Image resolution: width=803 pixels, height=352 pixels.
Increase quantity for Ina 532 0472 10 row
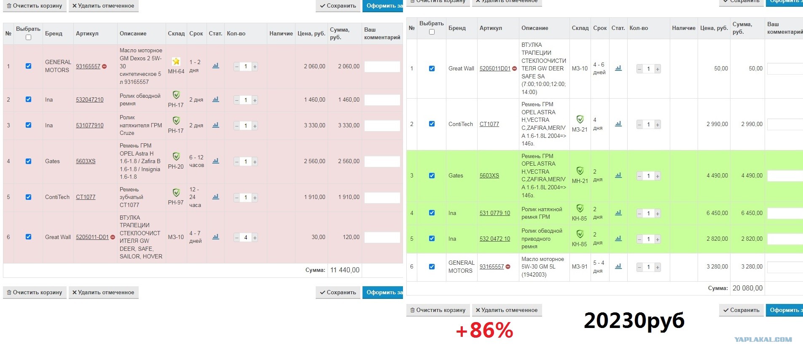pos(658,239)
